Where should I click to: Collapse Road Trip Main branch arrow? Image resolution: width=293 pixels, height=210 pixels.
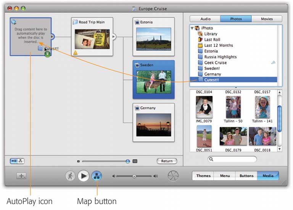tap(114, 37)
